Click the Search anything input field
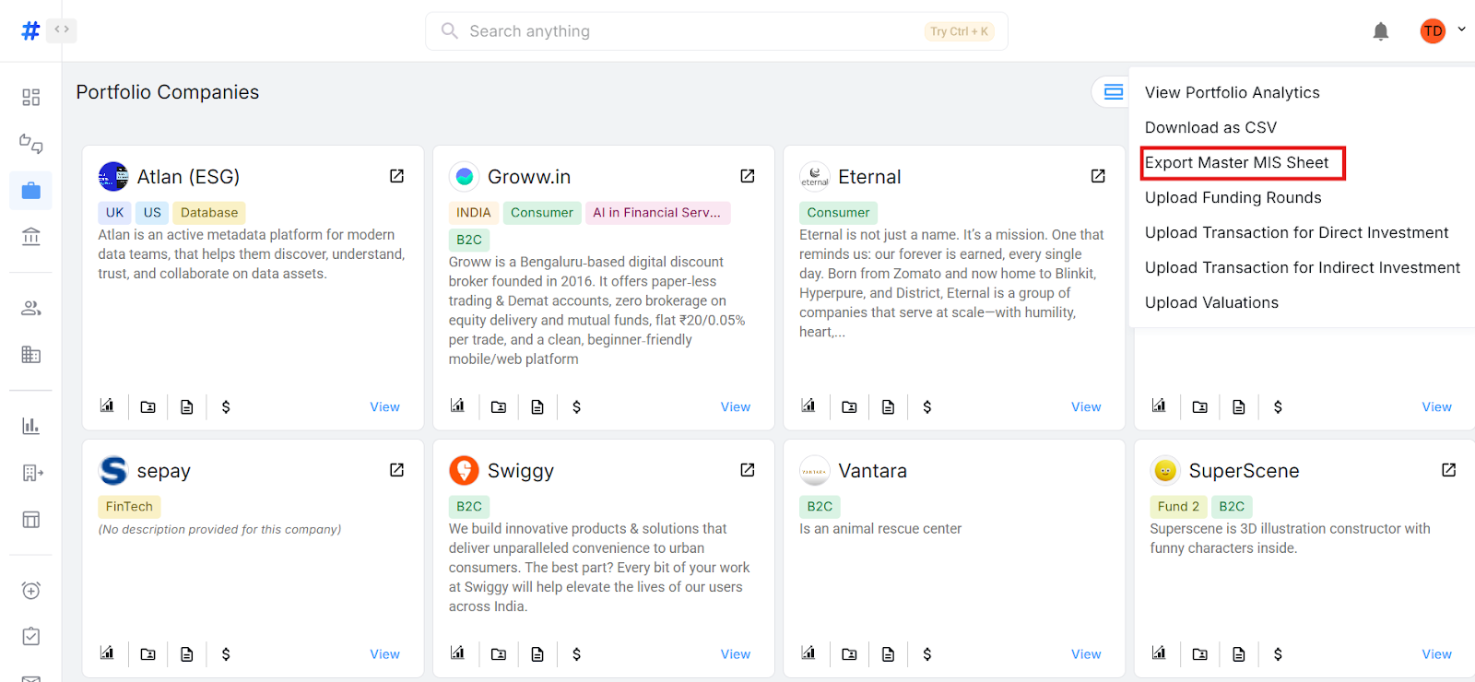 [x=691, y=31]
